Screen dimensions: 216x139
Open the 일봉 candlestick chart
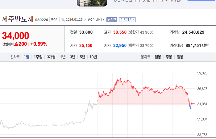point(158,57)
